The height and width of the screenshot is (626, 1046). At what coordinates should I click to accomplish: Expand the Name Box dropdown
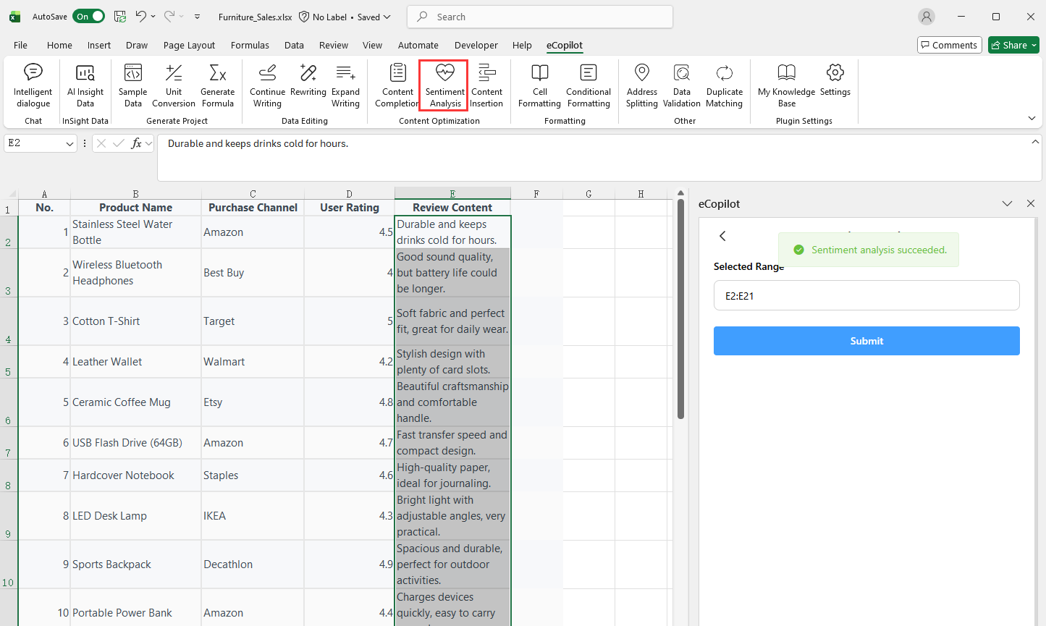(69, 144)
